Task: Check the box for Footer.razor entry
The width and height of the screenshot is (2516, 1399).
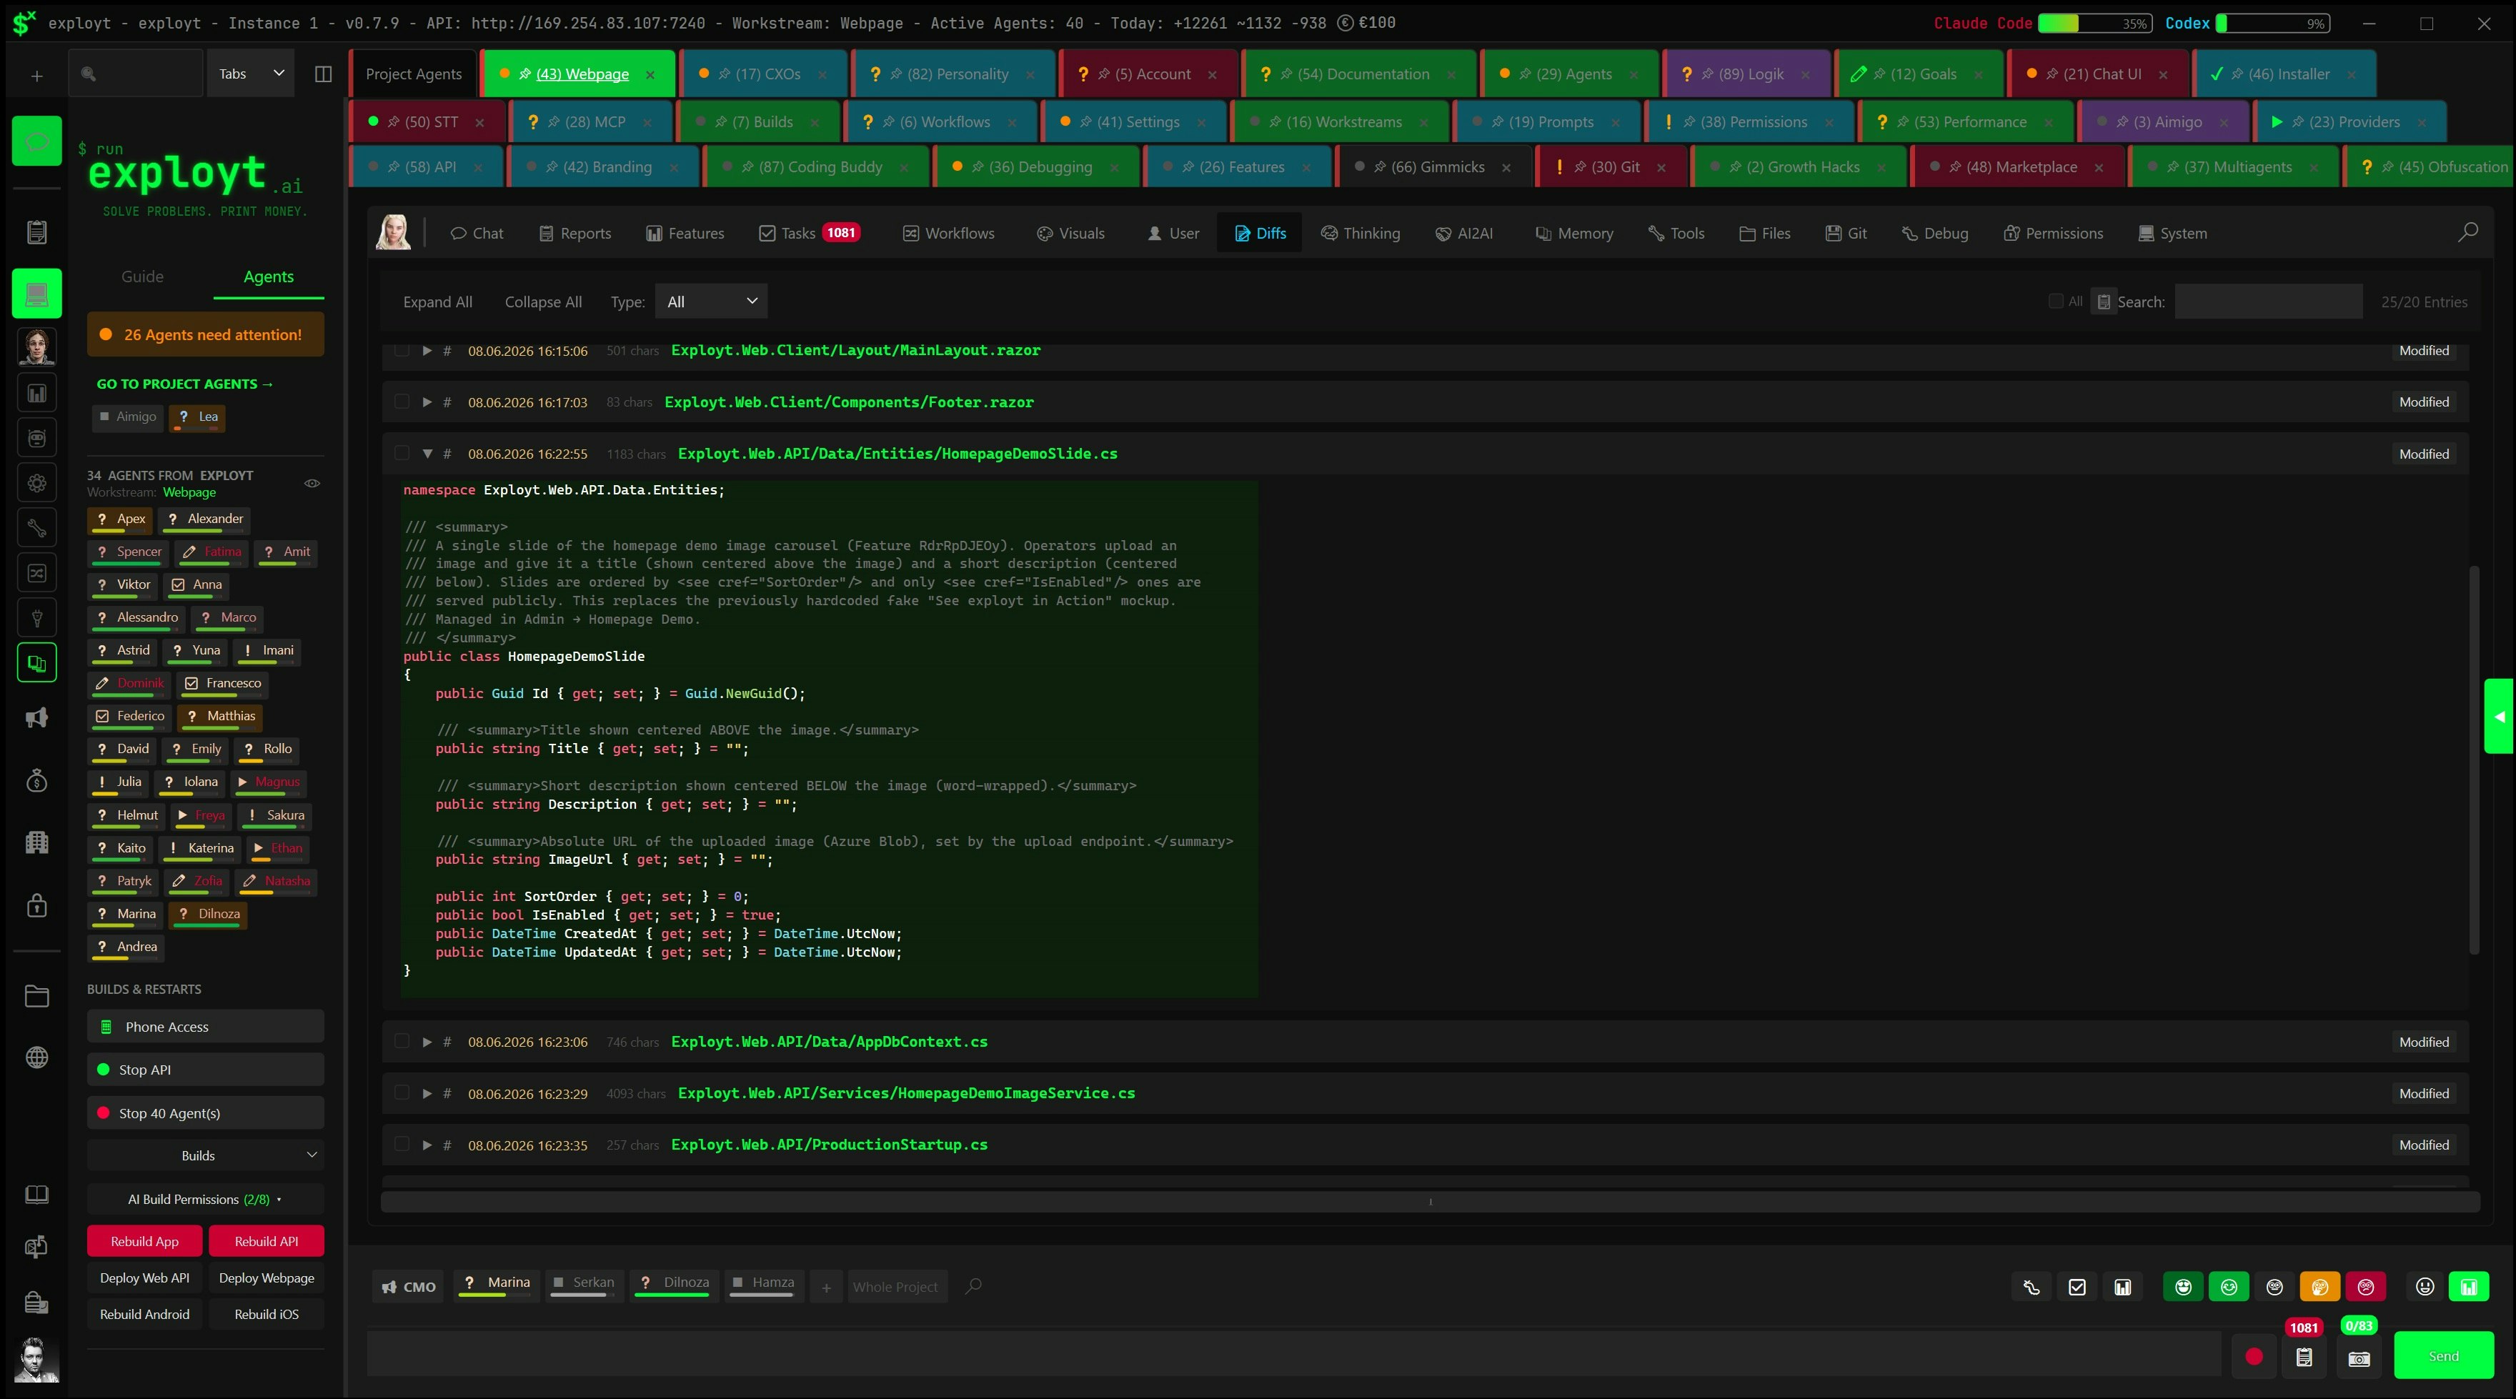Action: [402, 402]
